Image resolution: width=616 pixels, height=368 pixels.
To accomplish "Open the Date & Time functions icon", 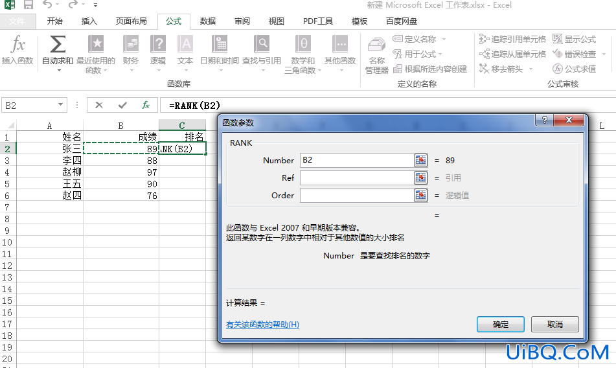I will click(220, 44).
